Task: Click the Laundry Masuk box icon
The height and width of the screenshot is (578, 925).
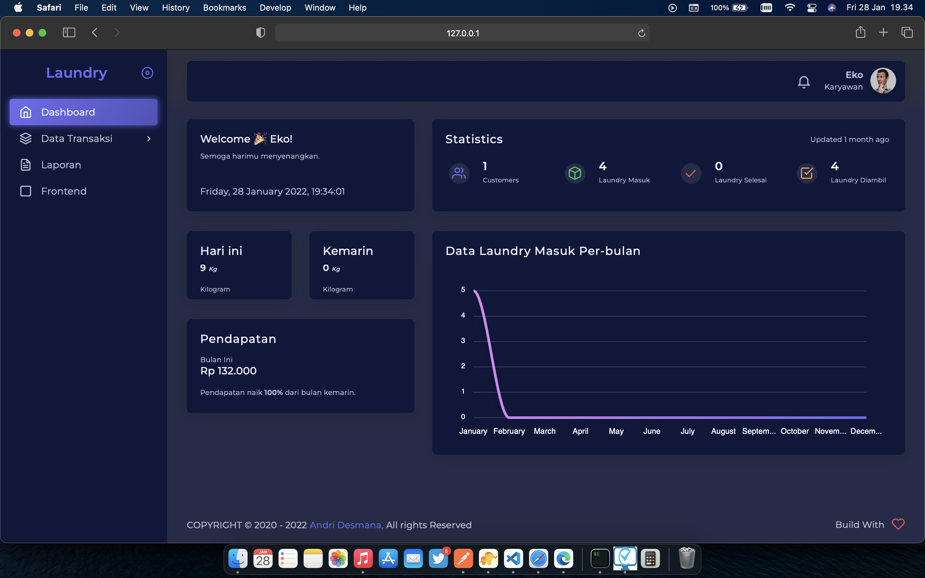Action: coord(575,173)
